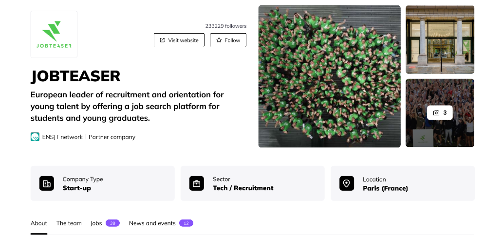503x237 pixels.
Task: Open the Jobs tab
Action: 105,223
